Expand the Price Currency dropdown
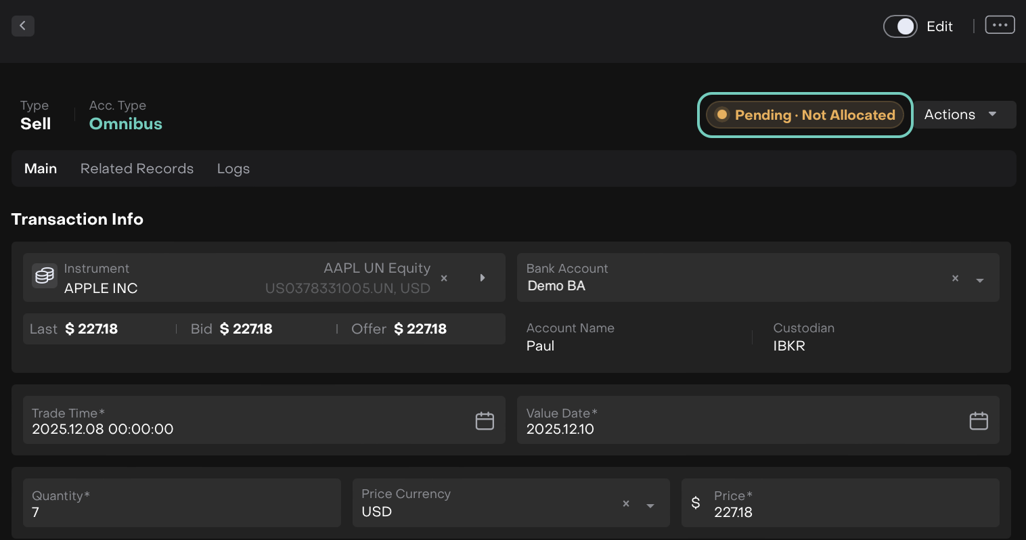The width and height of the screenshot is (1026, 540). click(650, 505)
